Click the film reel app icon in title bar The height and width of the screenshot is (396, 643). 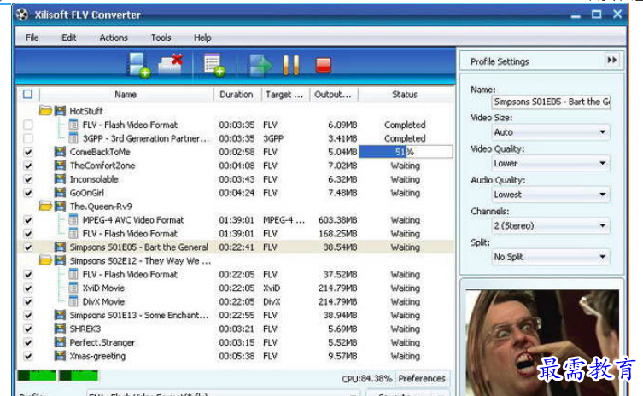click(22, 15)
